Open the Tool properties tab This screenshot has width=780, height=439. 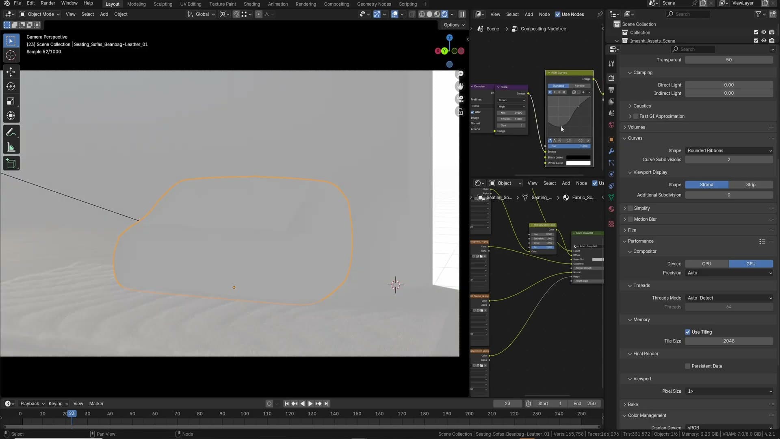611,64
